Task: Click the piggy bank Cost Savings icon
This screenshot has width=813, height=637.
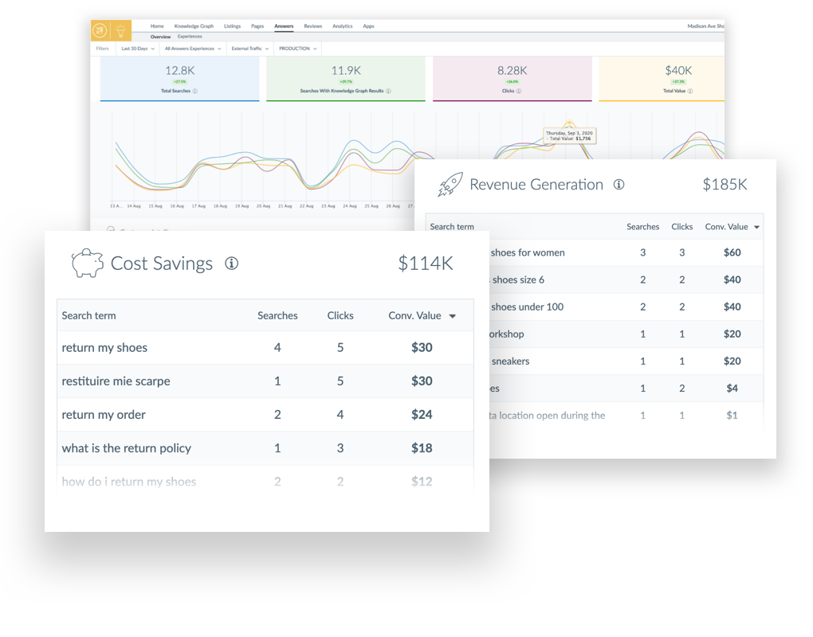Action: 87,264
